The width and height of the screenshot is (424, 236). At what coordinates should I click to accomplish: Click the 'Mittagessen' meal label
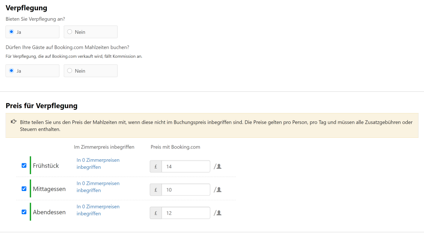(x=49, y=189)
